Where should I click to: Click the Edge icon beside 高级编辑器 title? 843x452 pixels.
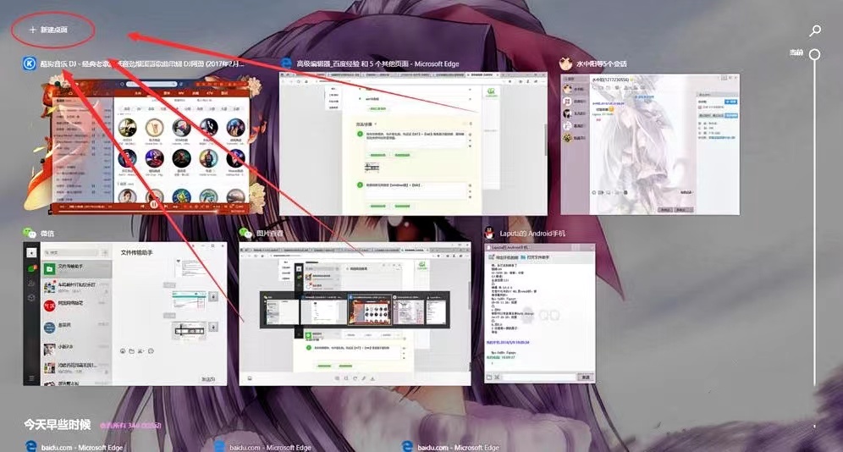[x=287, y=63]
